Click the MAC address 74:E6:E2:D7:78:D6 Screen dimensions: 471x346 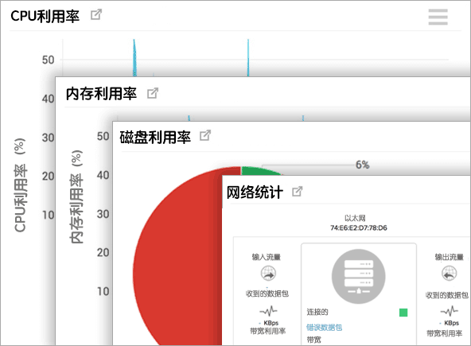pyautogui.click(x=359, y=228)
